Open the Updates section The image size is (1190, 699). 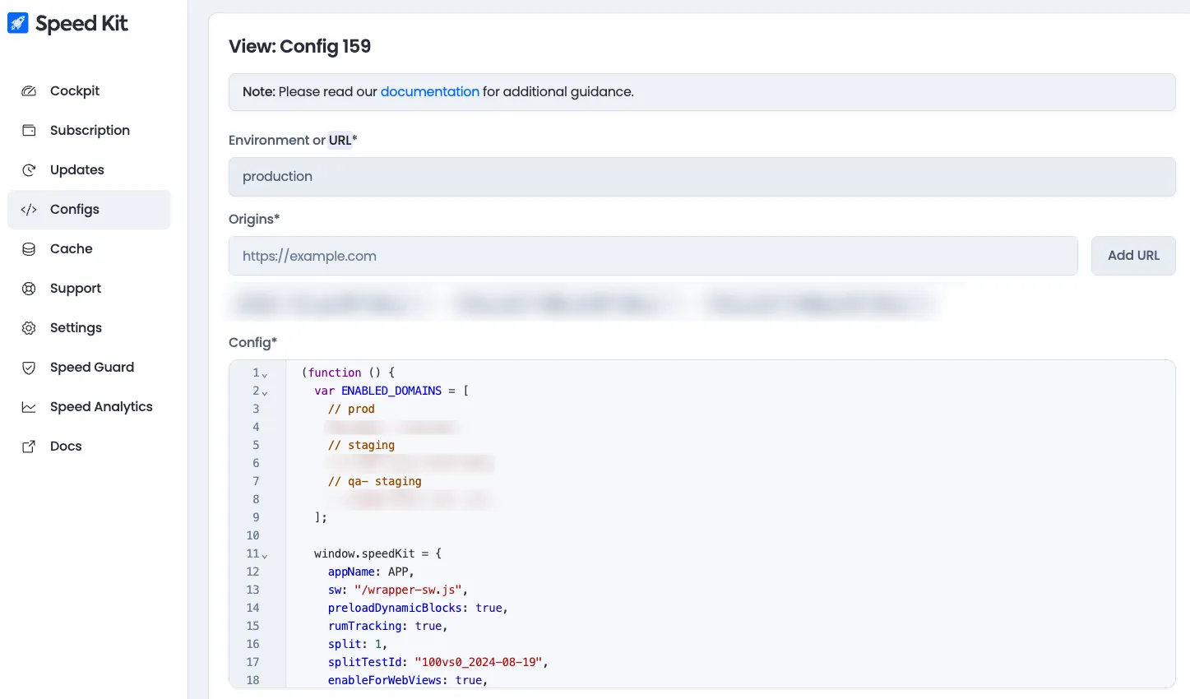click(x=89, y=169)
